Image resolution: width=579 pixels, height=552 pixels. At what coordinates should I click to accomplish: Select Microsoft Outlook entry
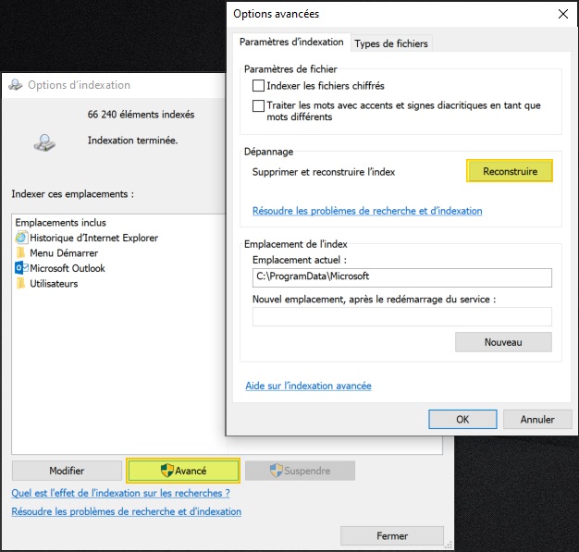[68, 268]
